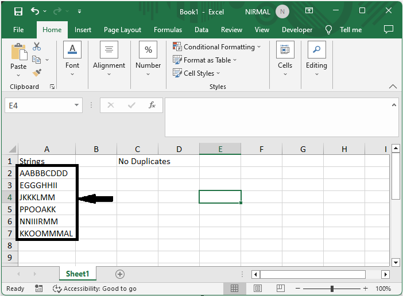Select the Sheet1 tab
The image size is (403, 296).
coord(77,274)
